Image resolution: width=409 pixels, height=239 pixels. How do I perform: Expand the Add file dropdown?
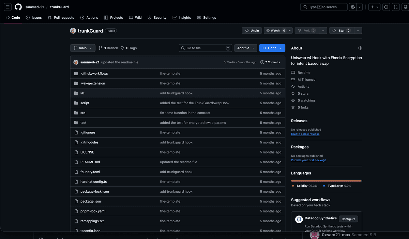point(245,48)
